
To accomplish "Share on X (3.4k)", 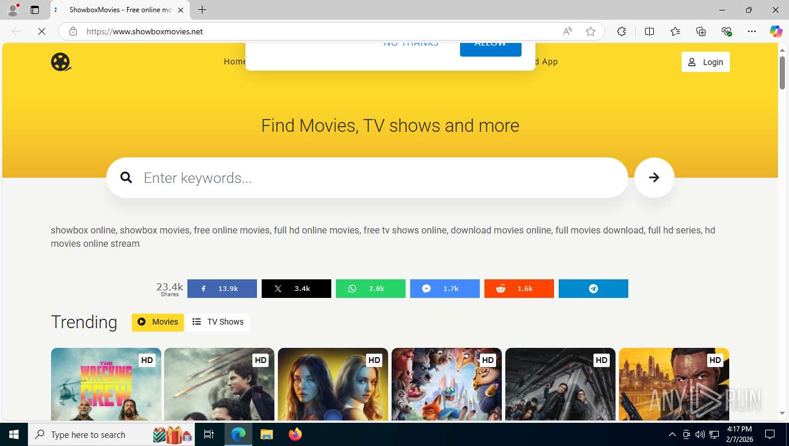I will (296, 289).
